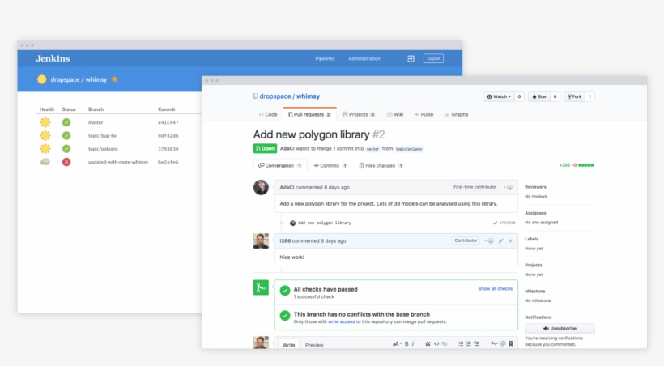The image size is (664, 366).
Task: Click the health icon of topic/polgons
Action: click(x=45, y=149)
